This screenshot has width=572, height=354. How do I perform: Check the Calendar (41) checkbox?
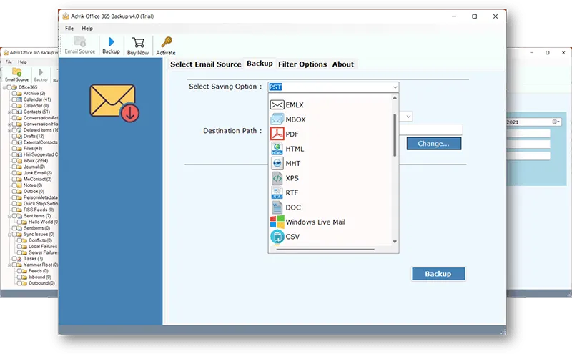[14, 99]
